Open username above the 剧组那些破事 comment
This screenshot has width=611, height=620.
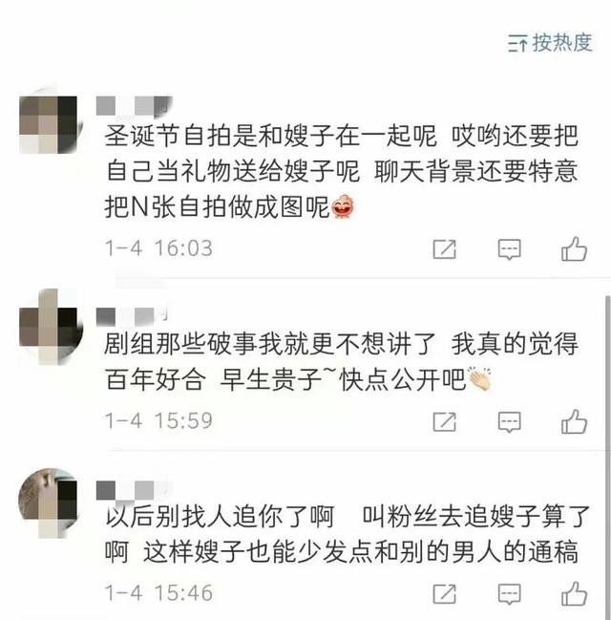click(x=133, y=317)
